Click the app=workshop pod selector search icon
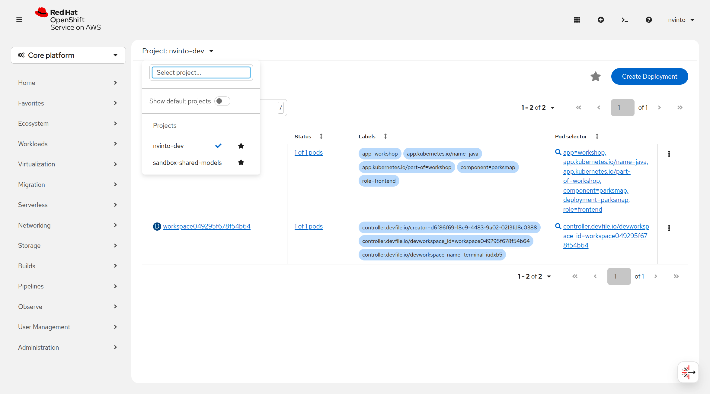710x394 pixels. (x=558, y=152)
